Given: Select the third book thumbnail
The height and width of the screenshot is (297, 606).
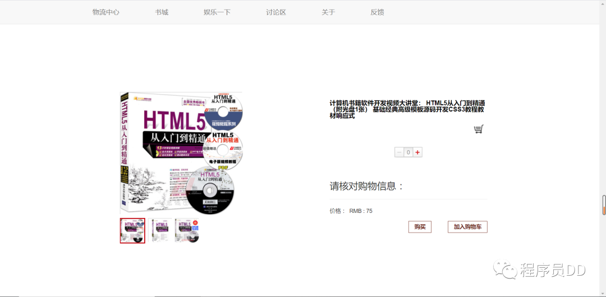Looking at the screenshot, I should click(x=187, y=230).
